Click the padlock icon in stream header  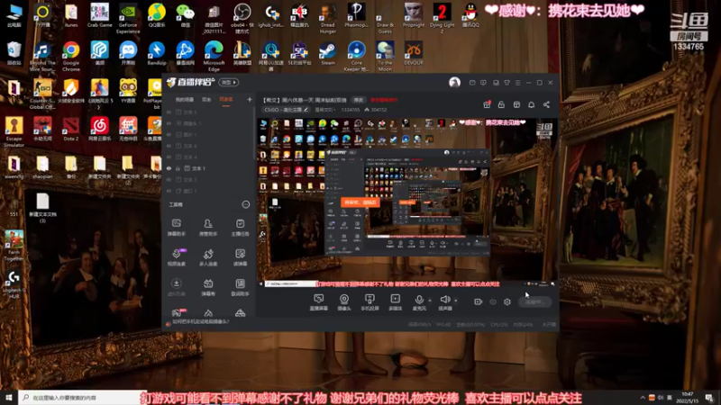[x=501, y=104]
